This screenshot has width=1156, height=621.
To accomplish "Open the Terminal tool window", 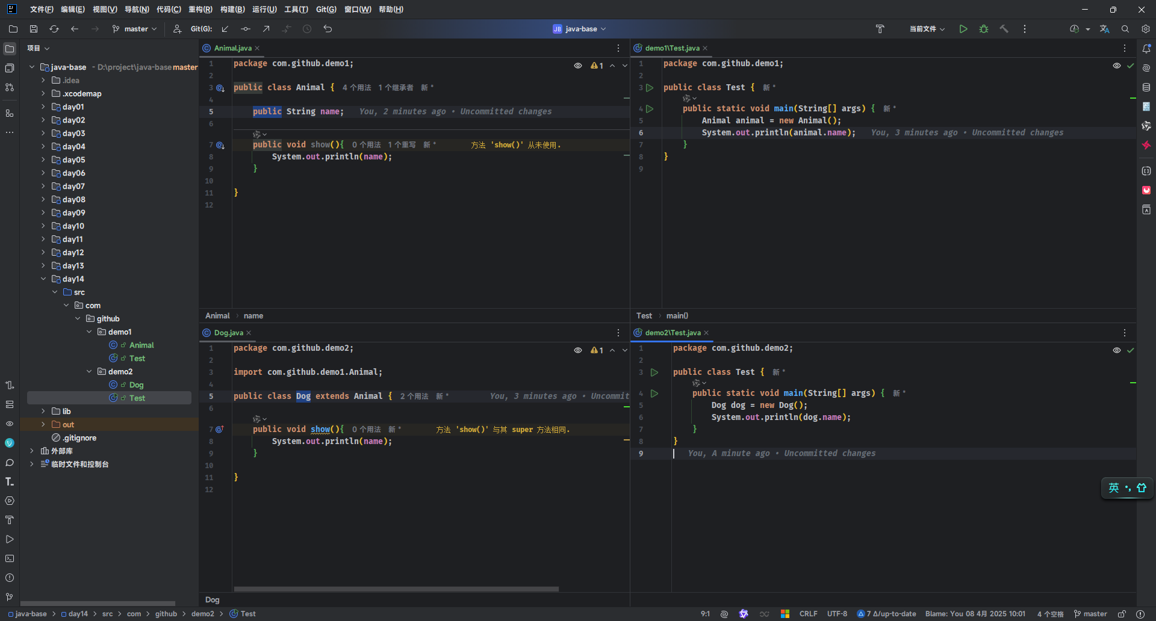I will pyautogui.click(x=10, y=558).
